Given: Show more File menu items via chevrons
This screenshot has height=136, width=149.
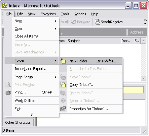Looking at the screenshot, I should click(x=31, y=114).
